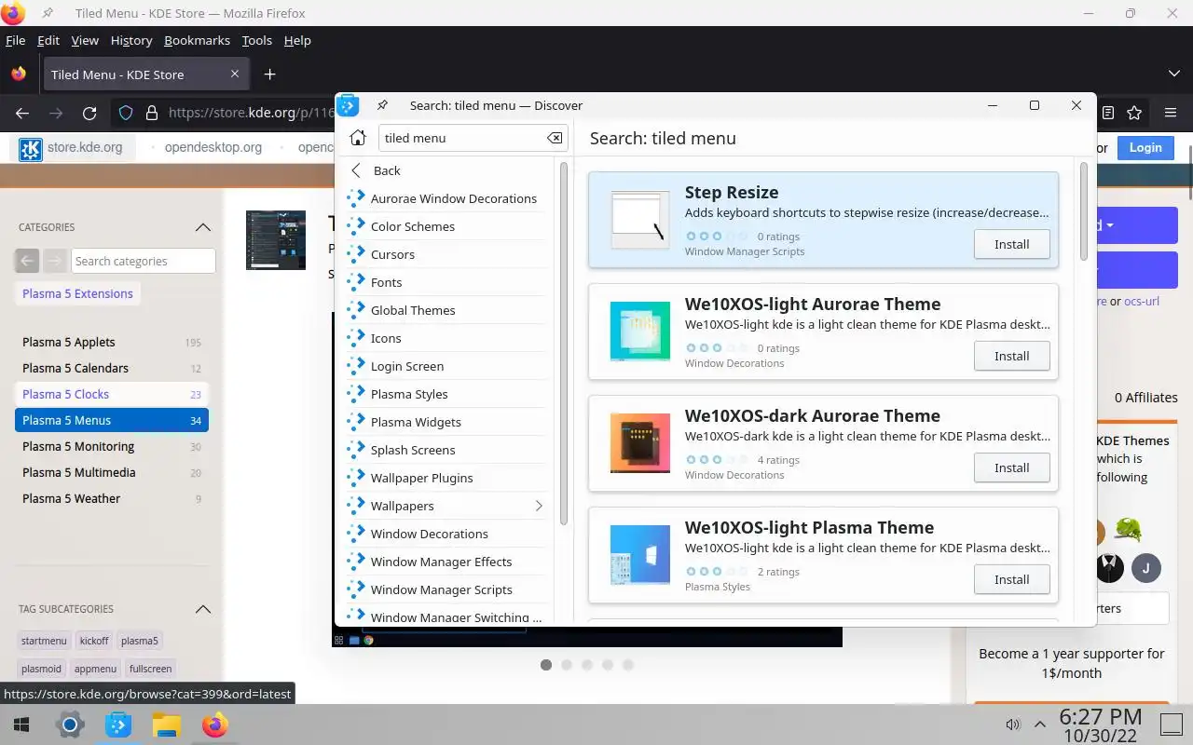1193x745 pixels.
Task: Go to Discover home icon
Action: (358, 138)
